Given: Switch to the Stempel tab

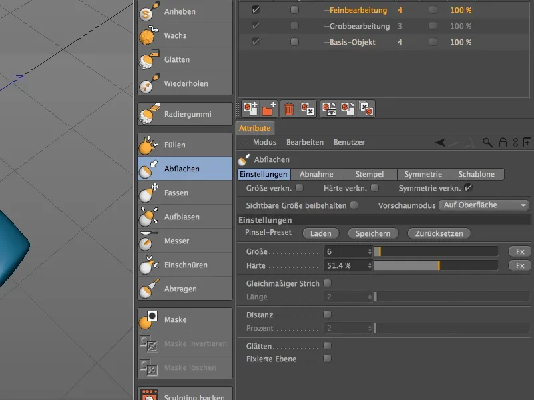Looking at the screenshot, I should tap(370, 174).
